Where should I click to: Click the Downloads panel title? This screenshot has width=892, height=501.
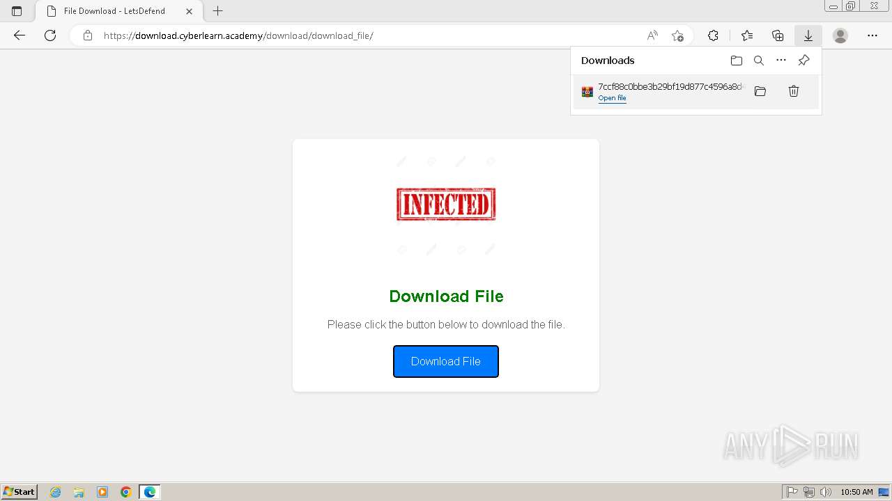pos(608,61)
